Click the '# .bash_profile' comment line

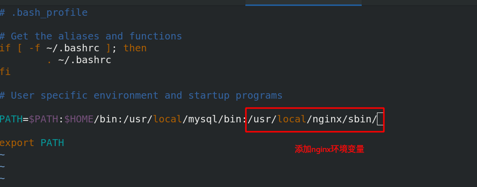tap(44, 13)
